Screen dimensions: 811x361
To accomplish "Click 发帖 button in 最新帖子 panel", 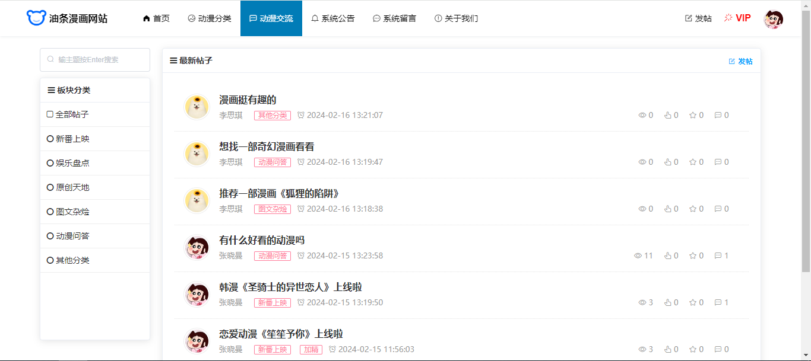I will (x=740, y=61).
